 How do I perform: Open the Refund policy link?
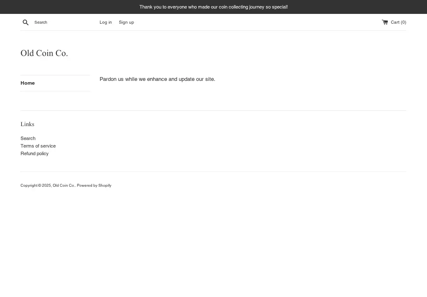pyautogui.click(x=34, y=153)
